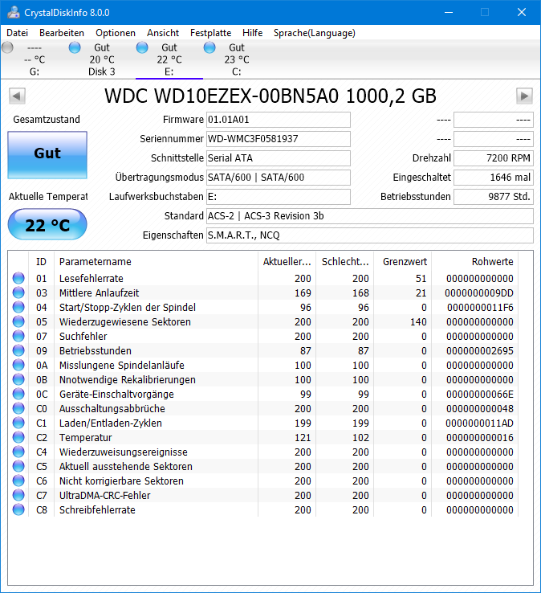This screenshot has width=541, height=593.
Task: Go to next disk with right arrow
Action: [524, 96]
